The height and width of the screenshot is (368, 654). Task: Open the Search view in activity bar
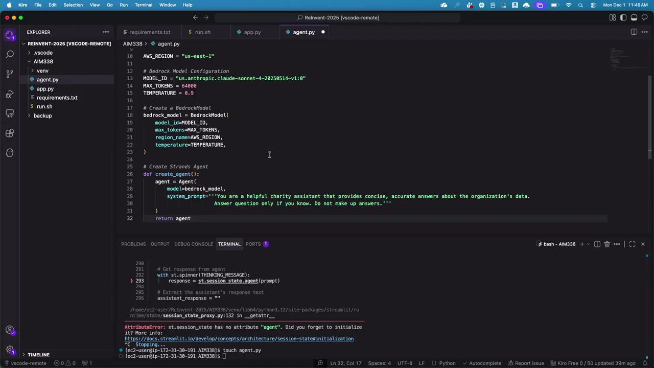(10, 54)
